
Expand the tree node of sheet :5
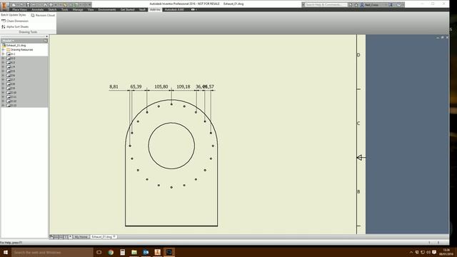pyautogui.click(x=3, y=71)
